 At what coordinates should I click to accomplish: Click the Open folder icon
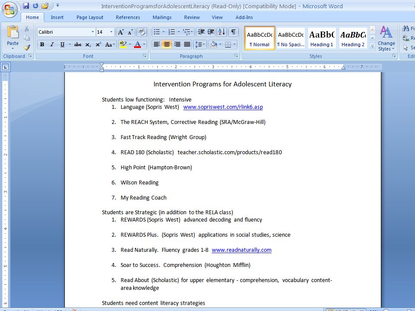(x=45, y=6)
